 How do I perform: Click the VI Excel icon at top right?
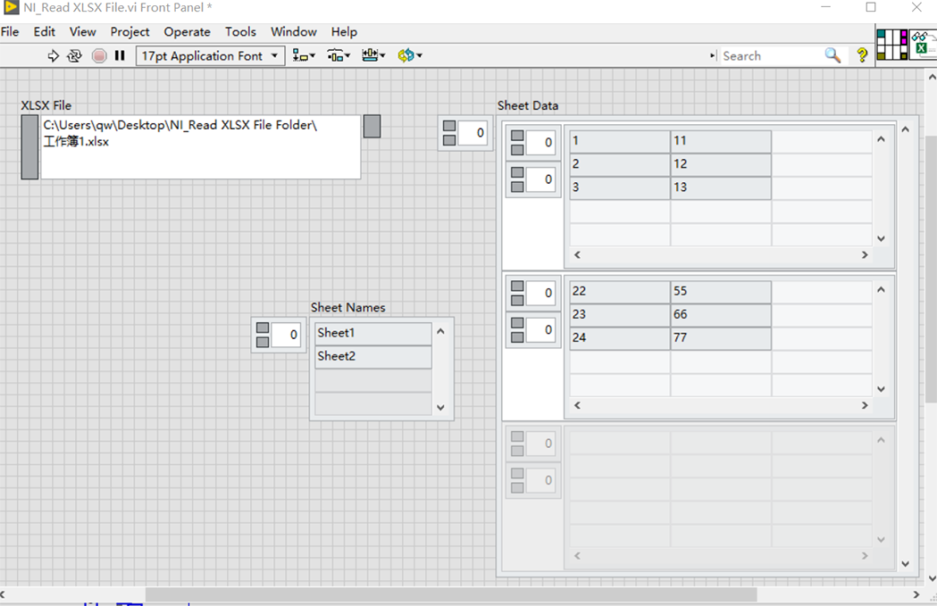(924, 45)
